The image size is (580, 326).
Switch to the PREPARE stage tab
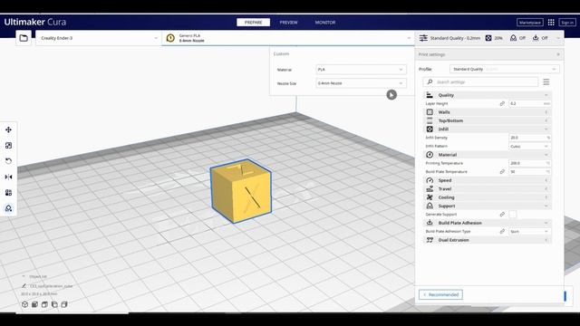[254, 23]
